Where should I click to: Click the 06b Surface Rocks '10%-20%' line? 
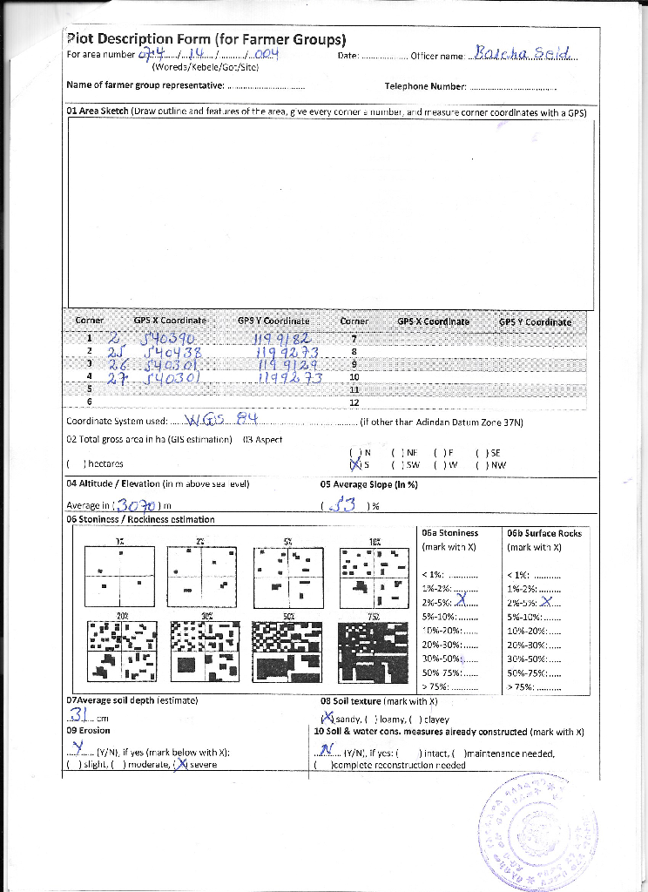[534, 631]
